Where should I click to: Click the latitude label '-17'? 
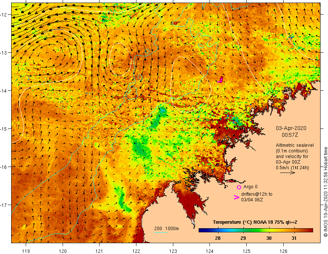point(4,205)
